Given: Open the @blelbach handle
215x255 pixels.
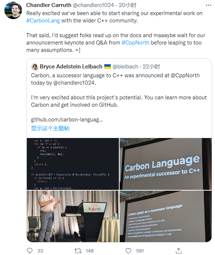Looking at the screenshot, I should [x=125, y=67].
